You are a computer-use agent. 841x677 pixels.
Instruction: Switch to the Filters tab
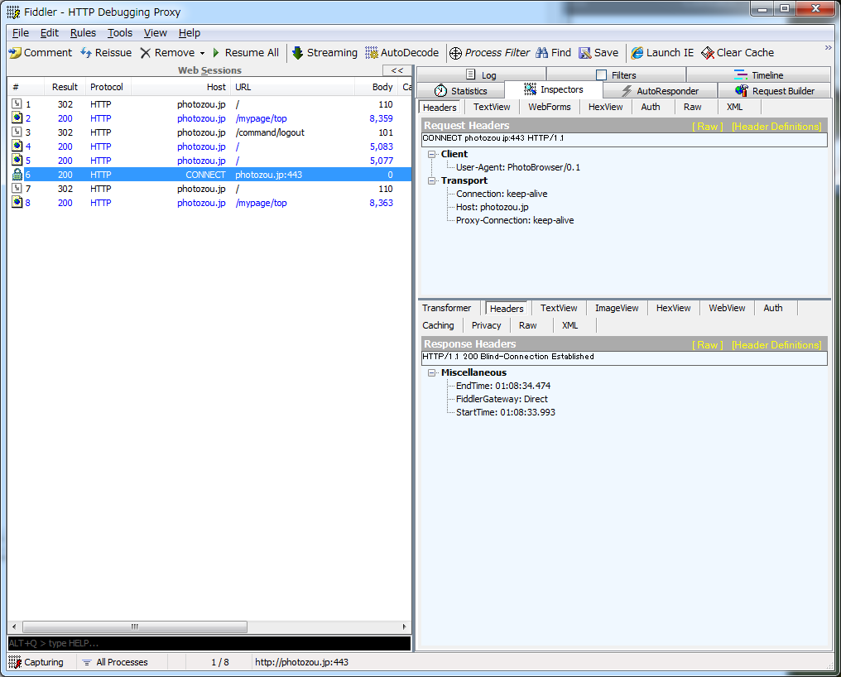pyautogui.click(x=616, y=74)
